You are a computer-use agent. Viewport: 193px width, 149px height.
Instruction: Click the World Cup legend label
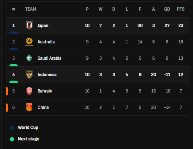point(28,127)
